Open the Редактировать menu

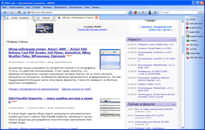coord(16,7)
